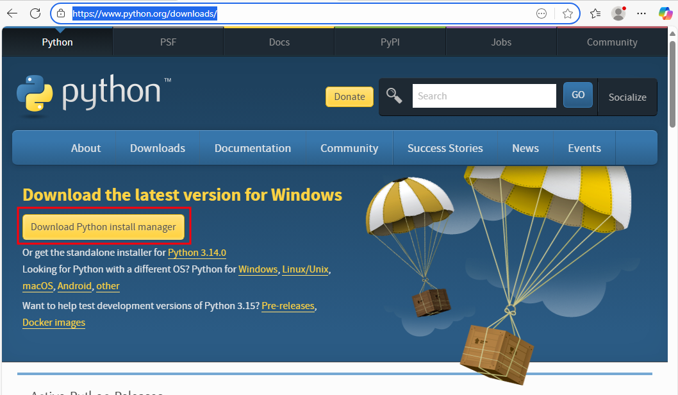
Task: Open the Downloads navigation menu
Action: click(x=158, y=148)
